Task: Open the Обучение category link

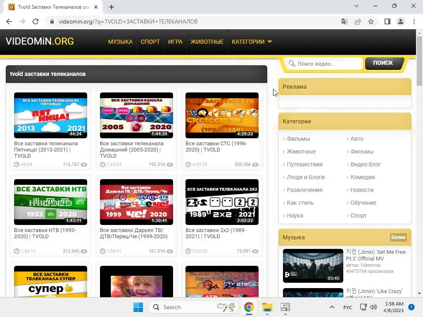Action: click(364, 203)
